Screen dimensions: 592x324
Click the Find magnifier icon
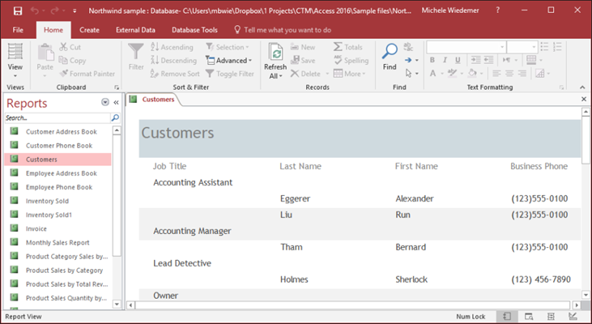coord(390,52)
